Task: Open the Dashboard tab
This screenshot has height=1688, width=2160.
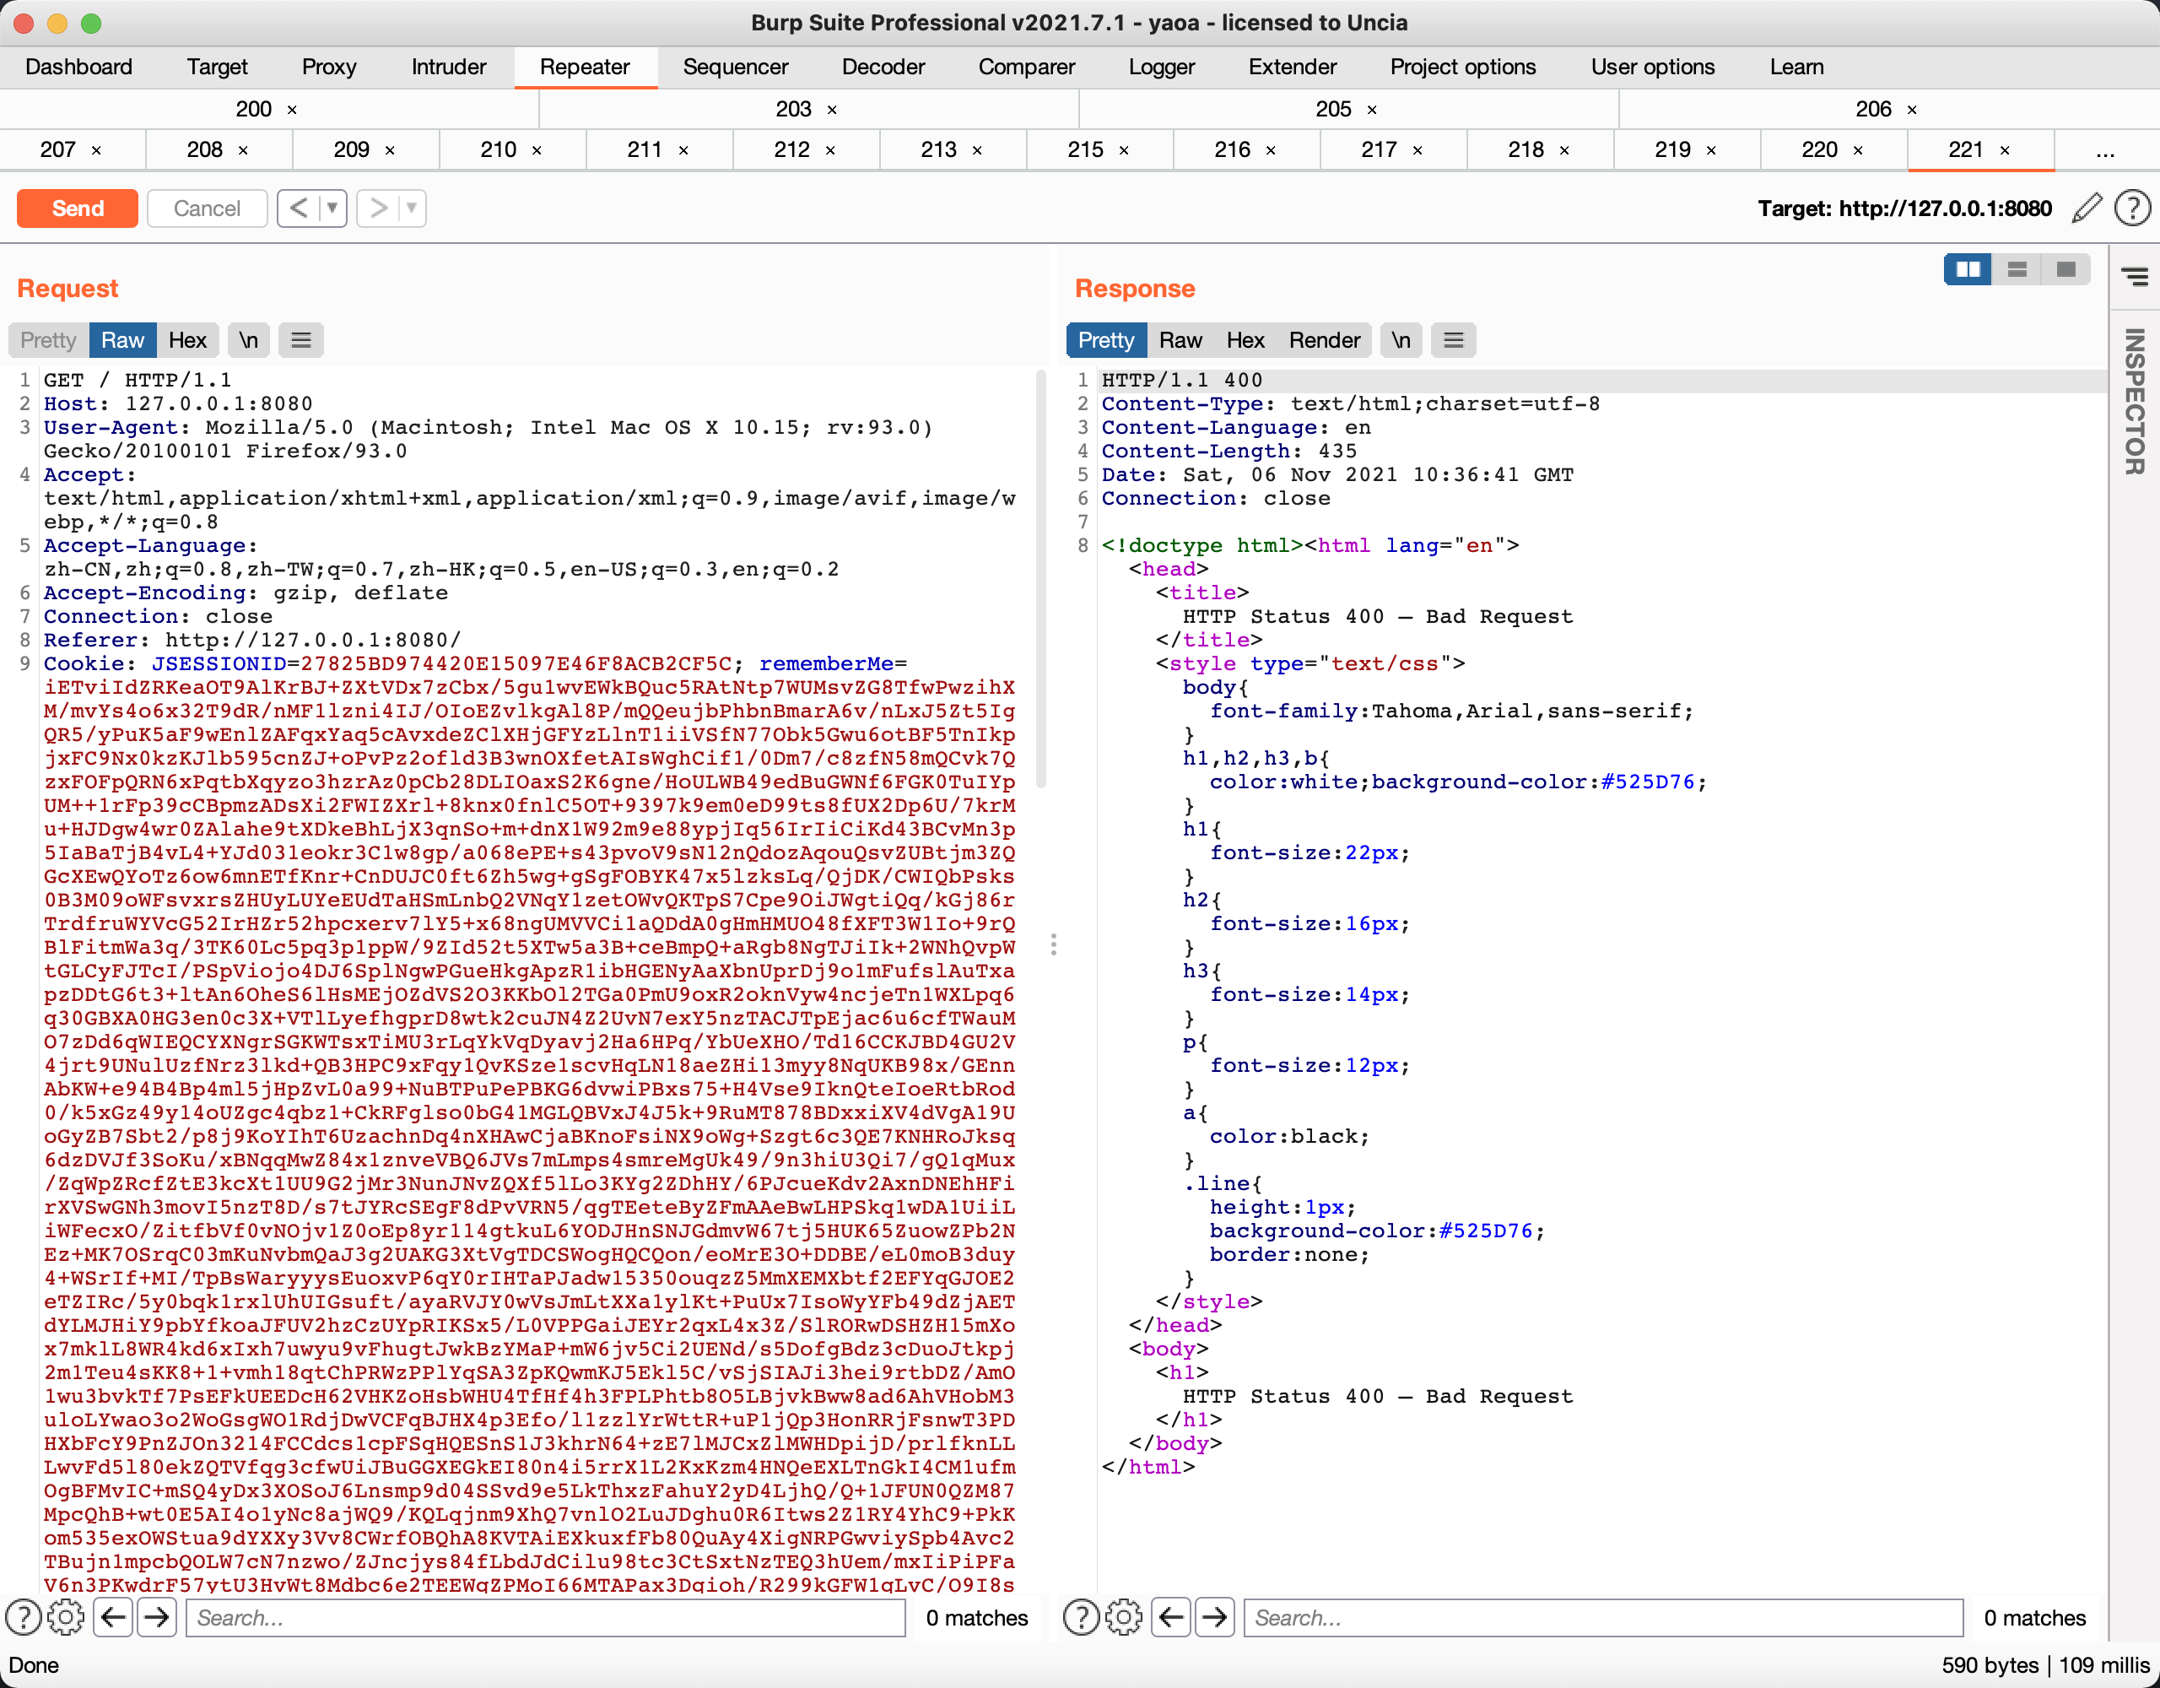Action: point(79,68)
